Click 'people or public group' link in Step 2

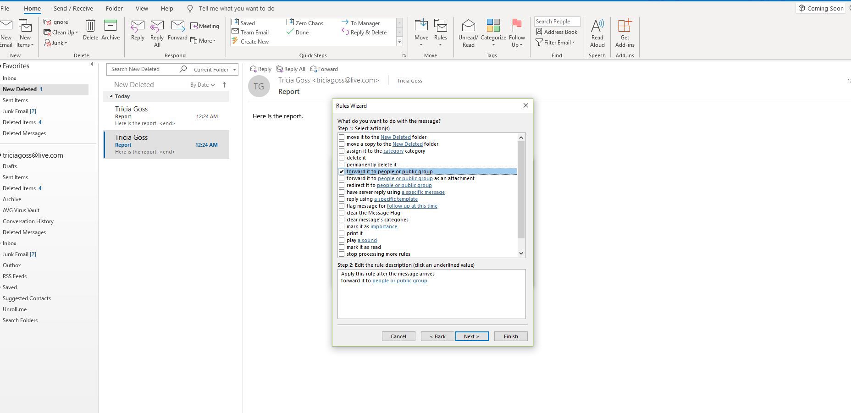coord(400,281)
